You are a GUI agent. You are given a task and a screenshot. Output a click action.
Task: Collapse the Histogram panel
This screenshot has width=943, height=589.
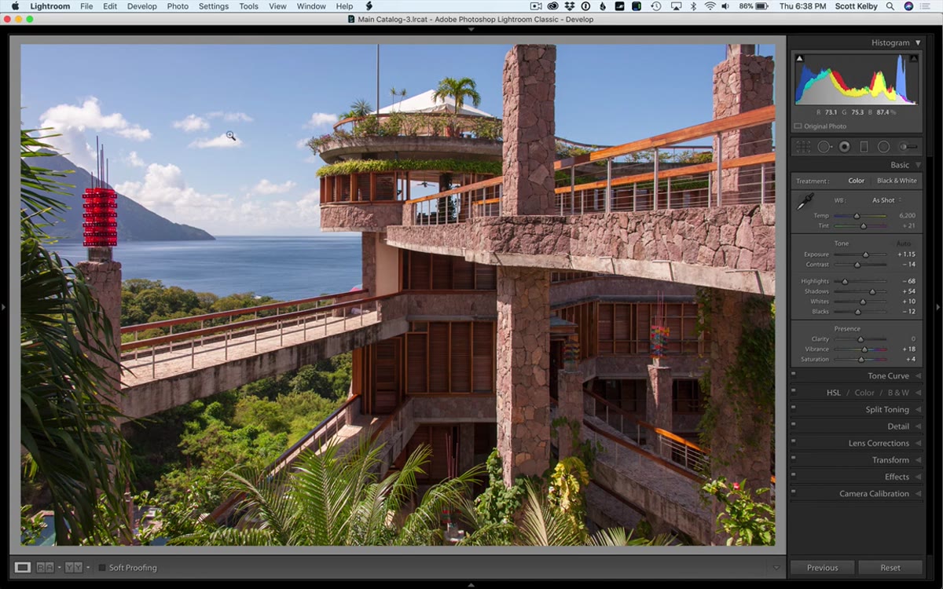[917, 42]
